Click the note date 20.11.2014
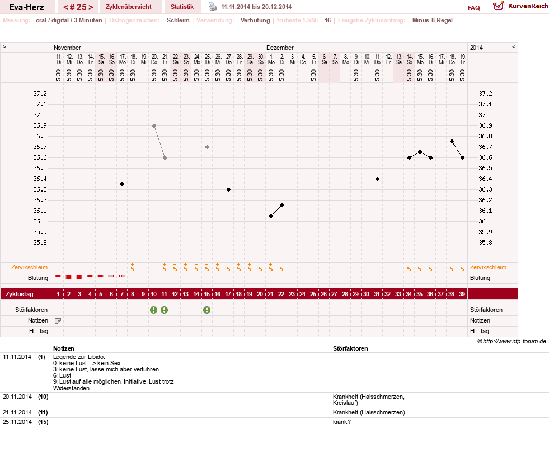Viewport: 549px width, 452px height. [x=17, y=397]
